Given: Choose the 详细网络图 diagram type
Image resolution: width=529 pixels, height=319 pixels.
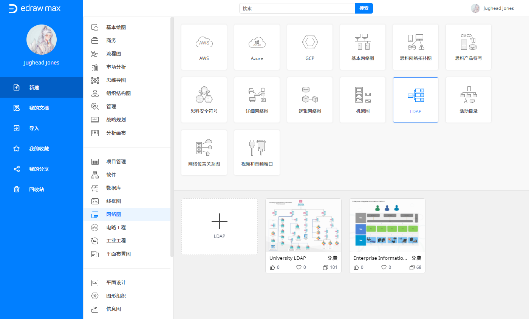Looking at the screenshot, I should click(x=257, y=100).
